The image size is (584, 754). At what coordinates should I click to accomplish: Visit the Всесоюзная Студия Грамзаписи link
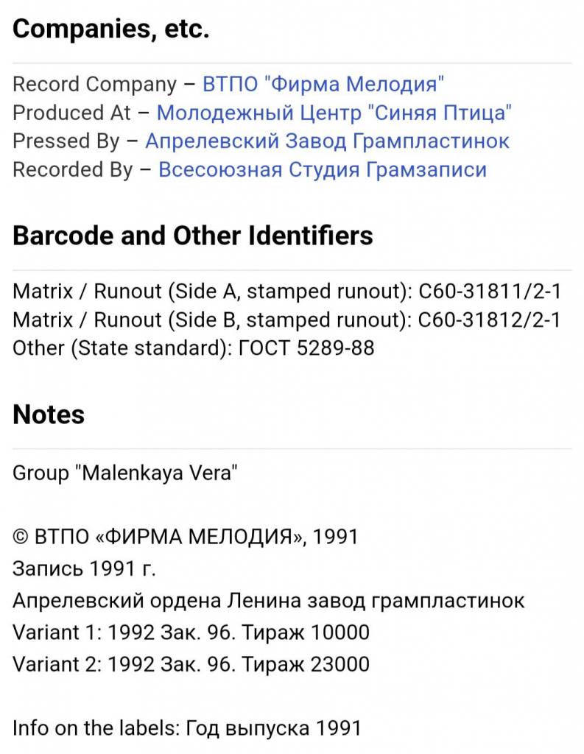(x=323, y=170)
